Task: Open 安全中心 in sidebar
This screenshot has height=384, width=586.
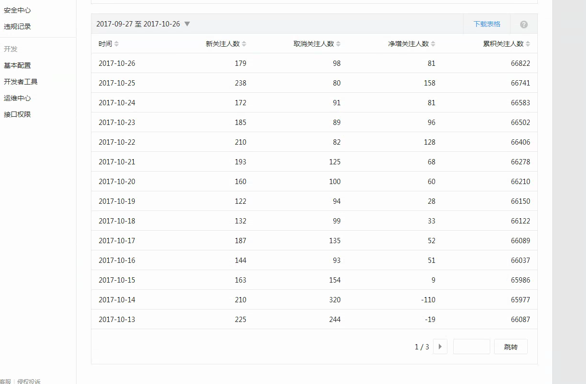Action: point(17,10)
